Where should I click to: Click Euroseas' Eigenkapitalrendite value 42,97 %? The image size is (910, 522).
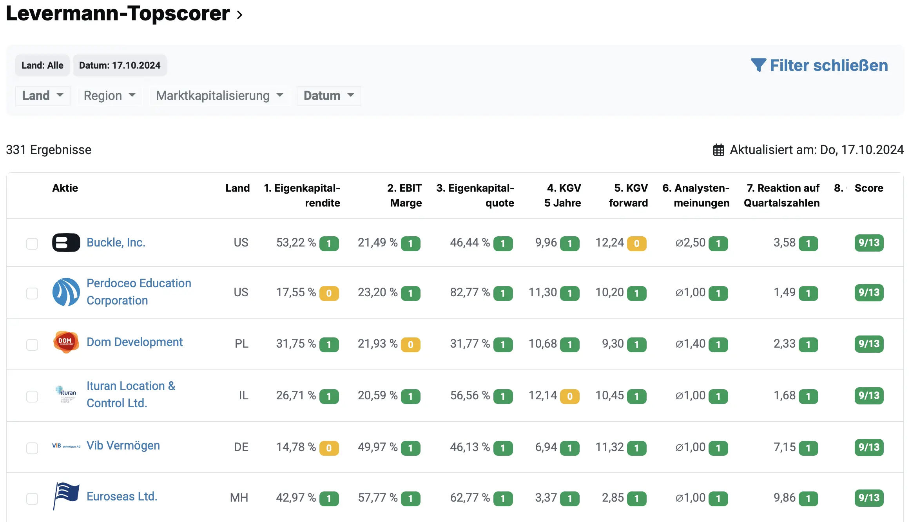coord(296,498)
